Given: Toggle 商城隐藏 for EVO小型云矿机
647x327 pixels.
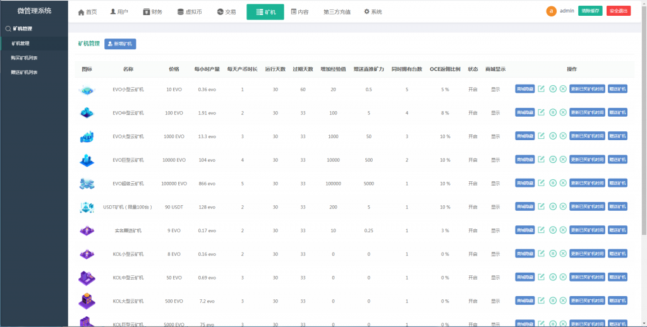Looking at the screenshot, I should 525,89.
